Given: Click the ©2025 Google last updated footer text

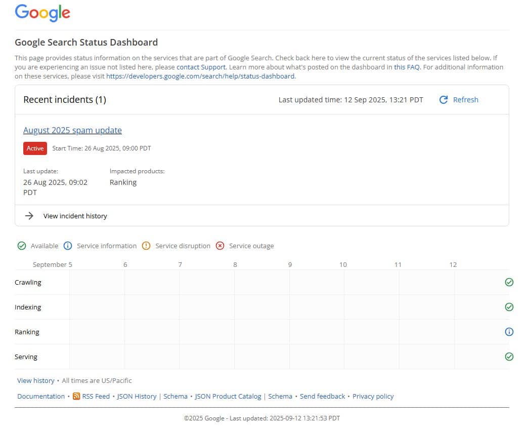Looking at the screenshot, I should pyautogui.click(x=262, y=418).
